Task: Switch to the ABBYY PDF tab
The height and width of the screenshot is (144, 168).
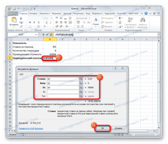Action: click(133, 14)
